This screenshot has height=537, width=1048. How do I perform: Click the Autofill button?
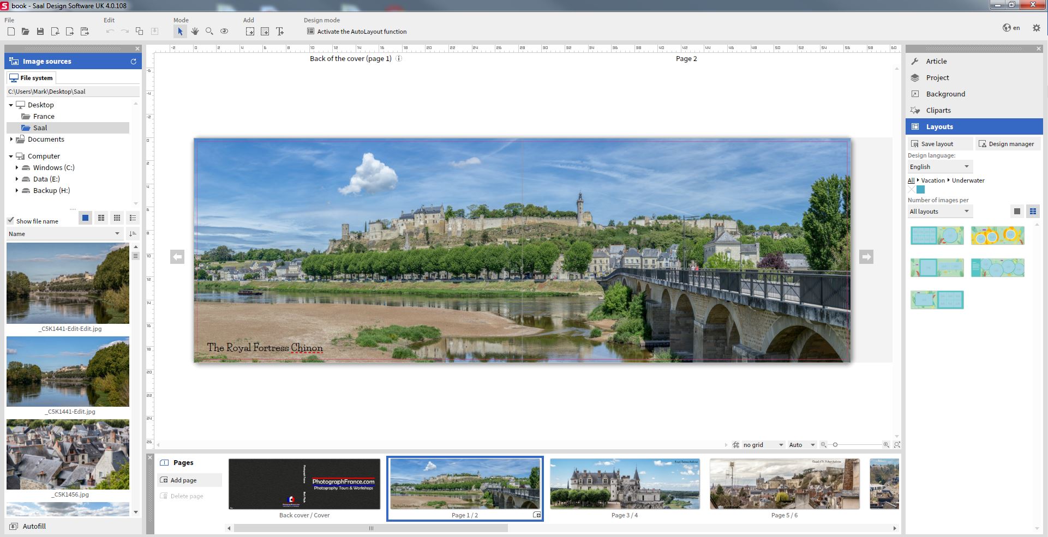[x=28, y=527]
